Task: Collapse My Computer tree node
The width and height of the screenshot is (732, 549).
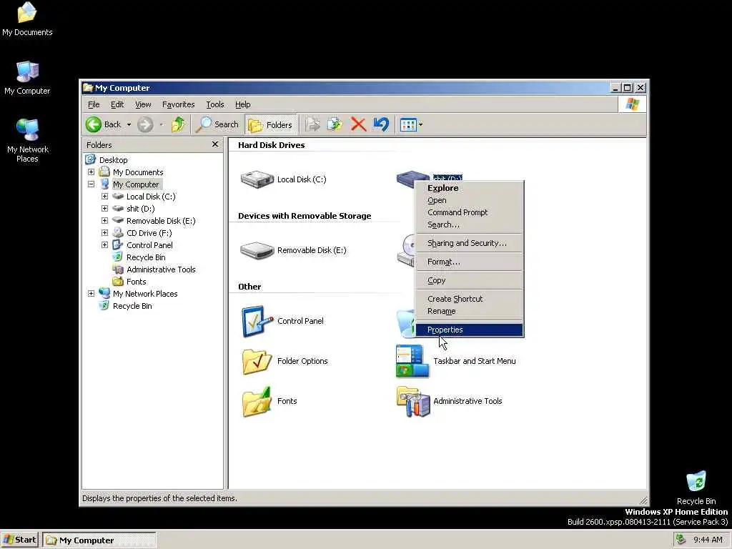Action: click(x=91, y=184)
